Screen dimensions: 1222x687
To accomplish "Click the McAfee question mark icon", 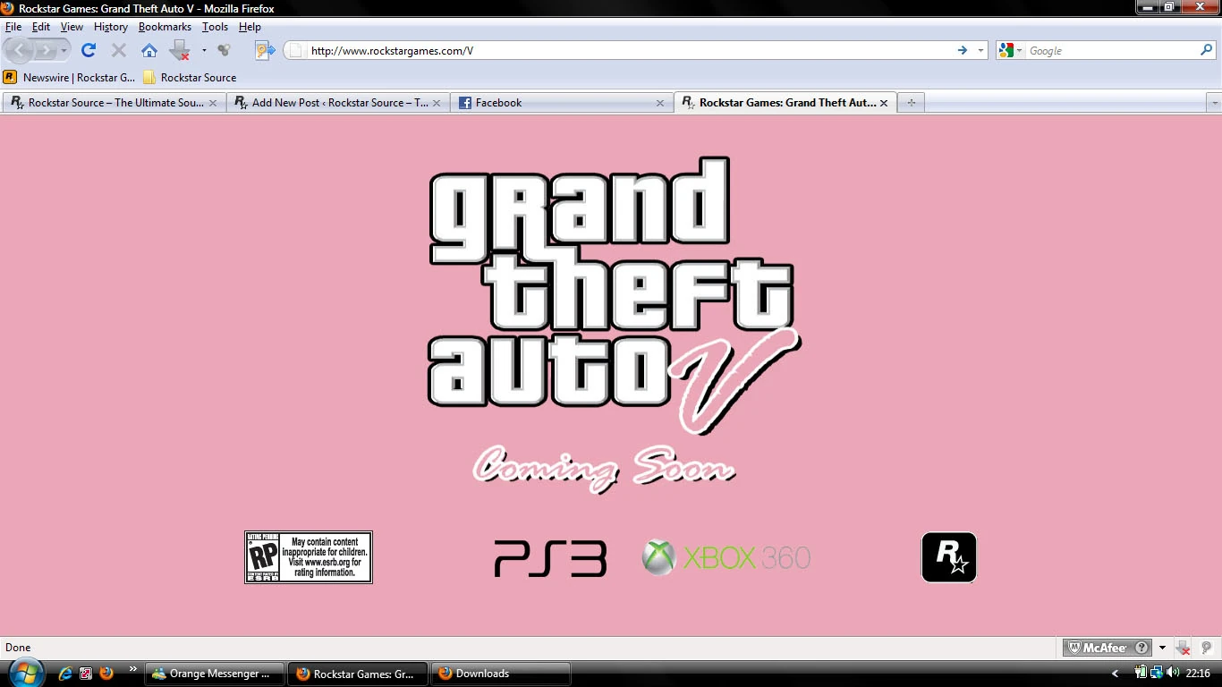I will 1141,648.
